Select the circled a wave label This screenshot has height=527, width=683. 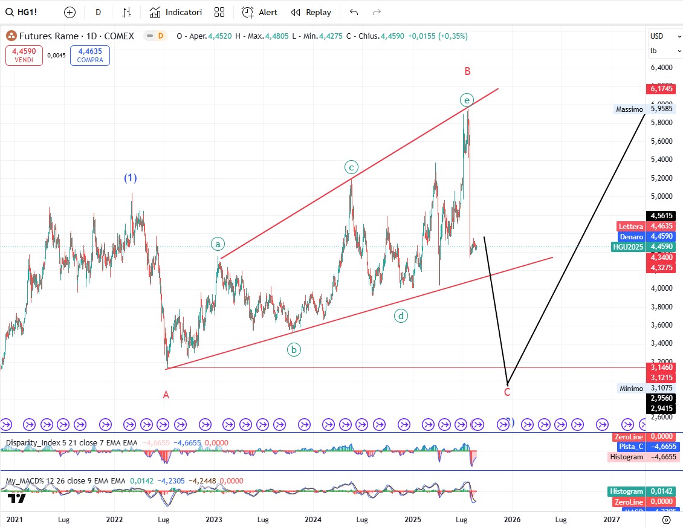pos(218,244)
